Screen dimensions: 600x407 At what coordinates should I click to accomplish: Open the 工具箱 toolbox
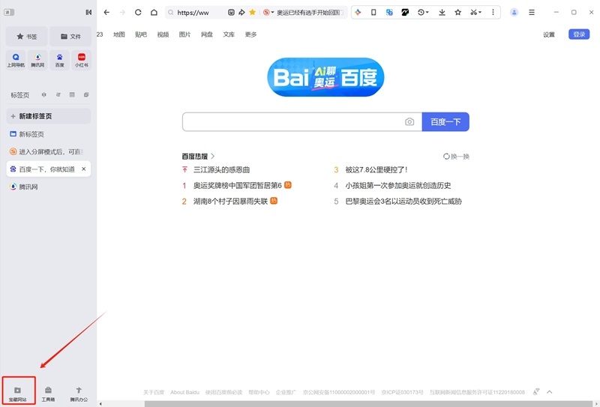pyautogui.click(x=48, y=394)
